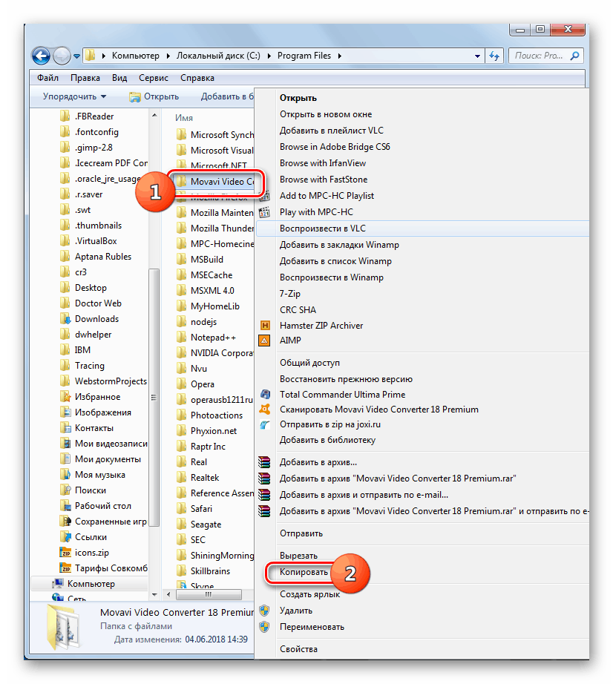
Task: Select the Movavi Video Converter folder row
Action: tap(215, 182)
